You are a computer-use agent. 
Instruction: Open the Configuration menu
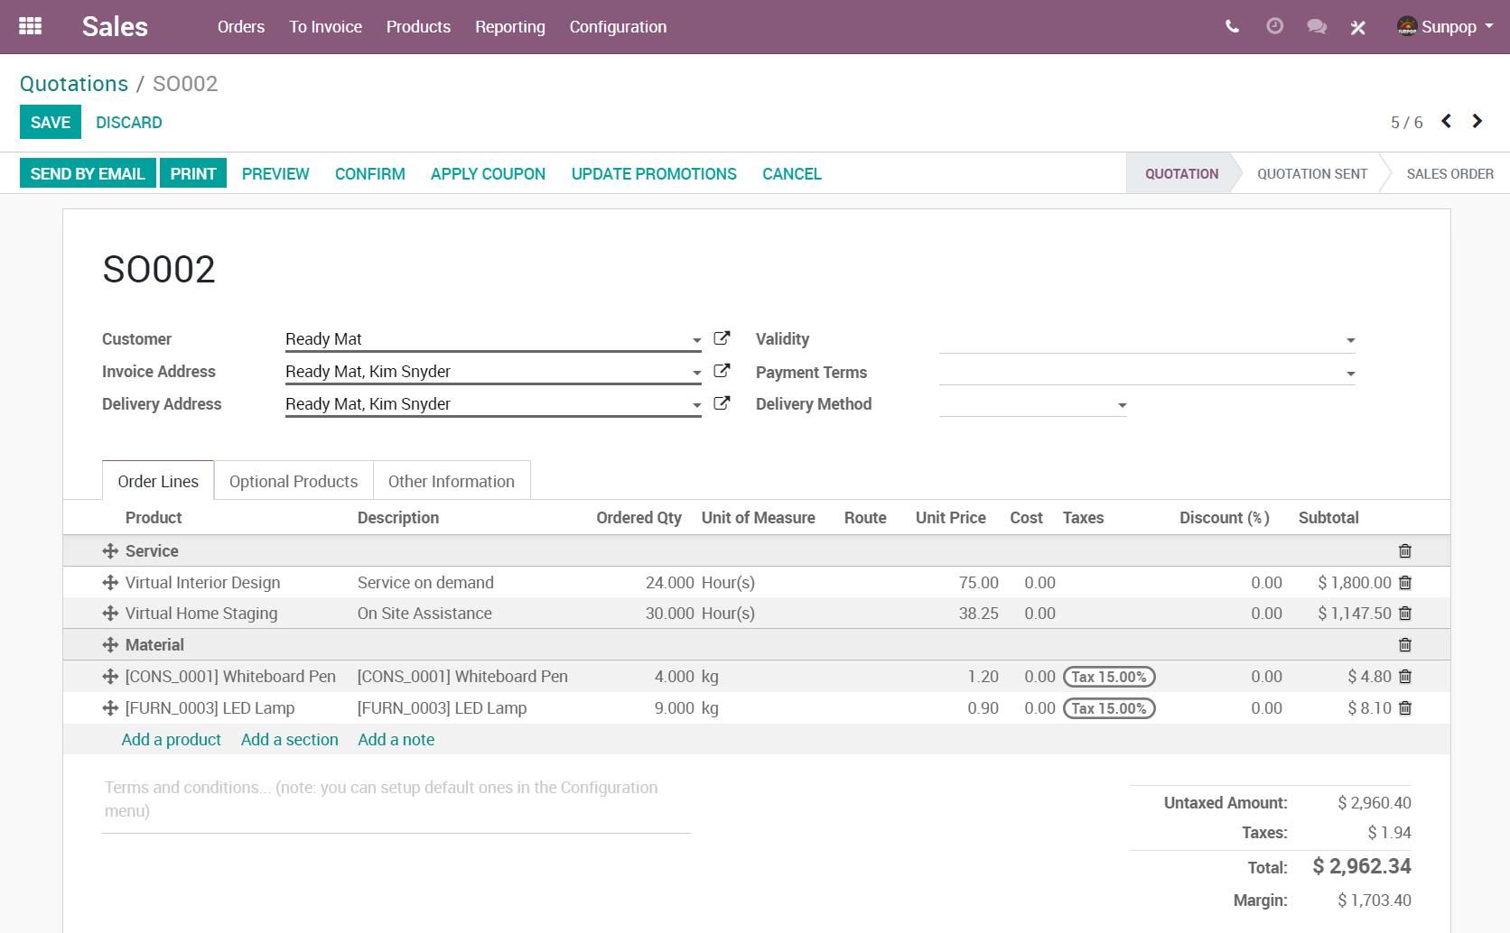[x=618, y=27]
